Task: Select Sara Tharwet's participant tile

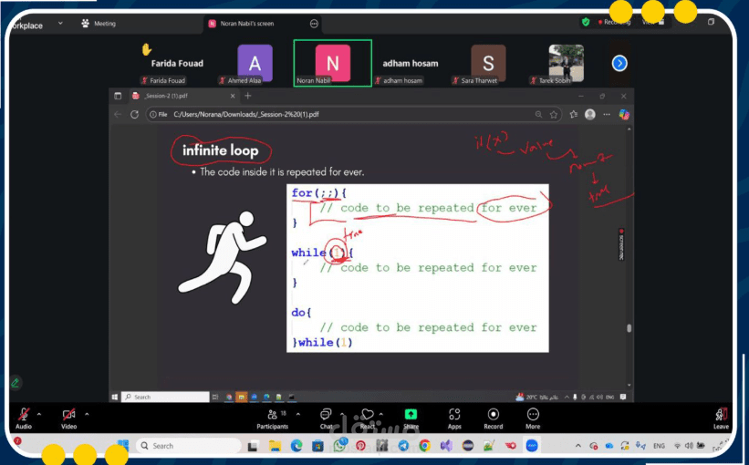Action: (x=488, y=64)
